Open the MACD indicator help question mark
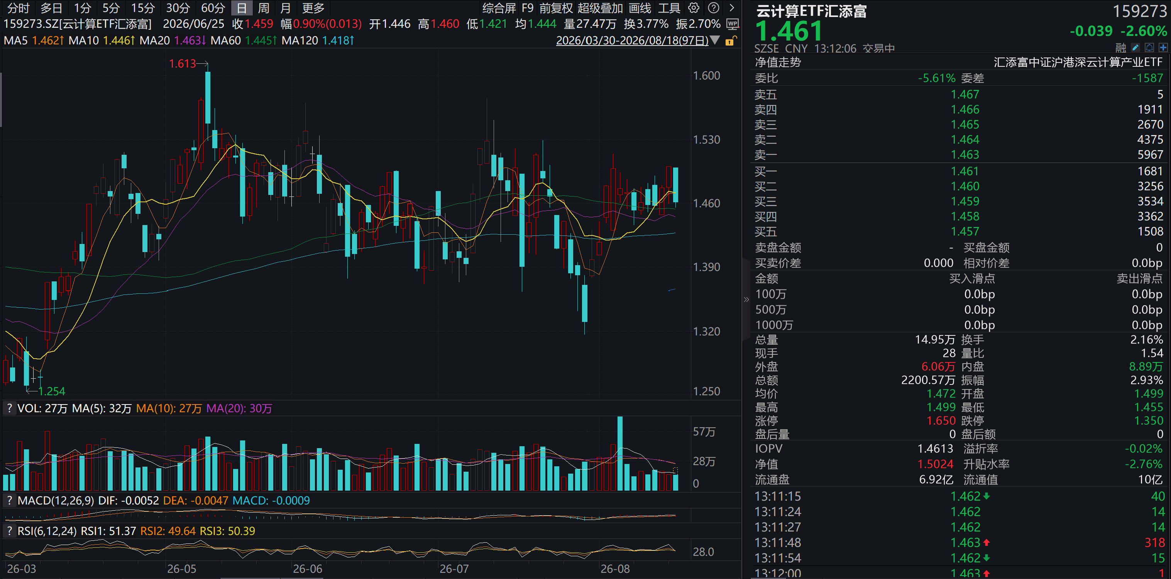The image size is (1171, 579). coord(9,500)
